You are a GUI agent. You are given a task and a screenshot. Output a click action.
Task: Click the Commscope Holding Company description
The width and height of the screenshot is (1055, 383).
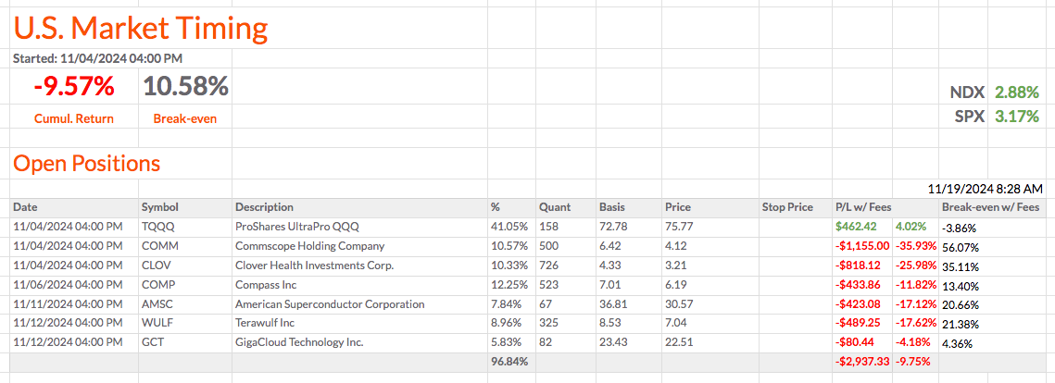point(309,246)
